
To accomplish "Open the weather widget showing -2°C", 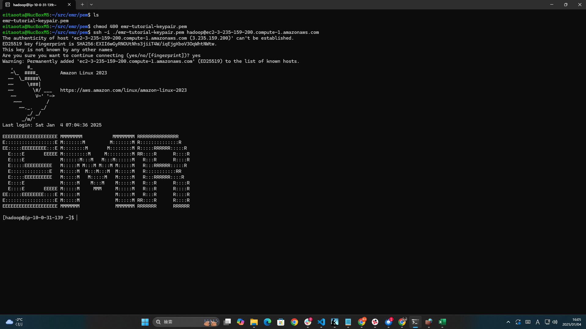I will pyautogui.click(x=14, y=322).
